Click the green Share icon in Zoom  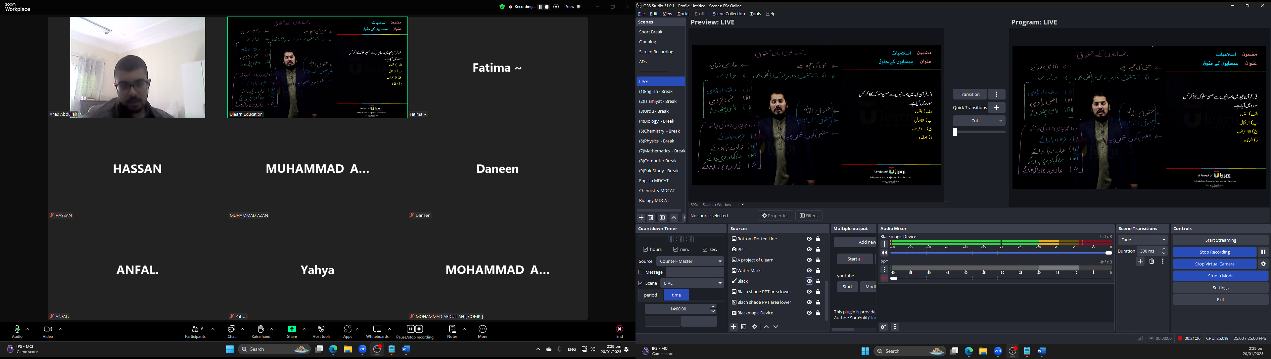click(x=292, y=329)
